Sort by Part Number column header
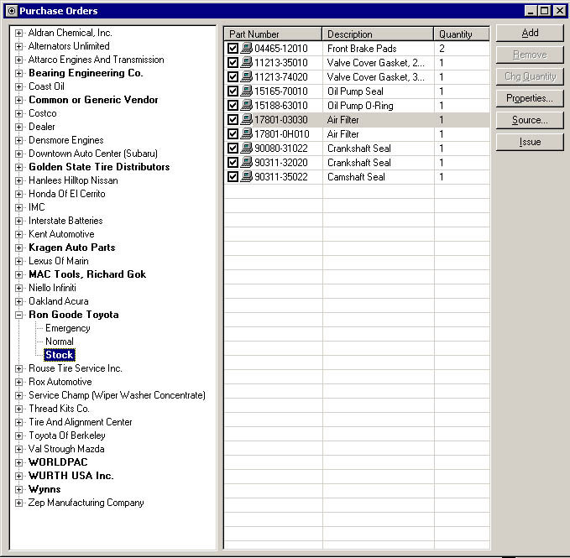Viewport: 570px width, 558px height. 273,34
